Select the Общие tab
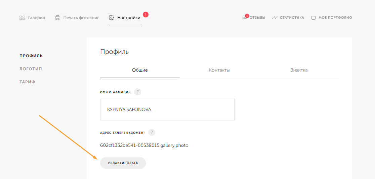The image size is (375, 179). [x=140, y=70]
